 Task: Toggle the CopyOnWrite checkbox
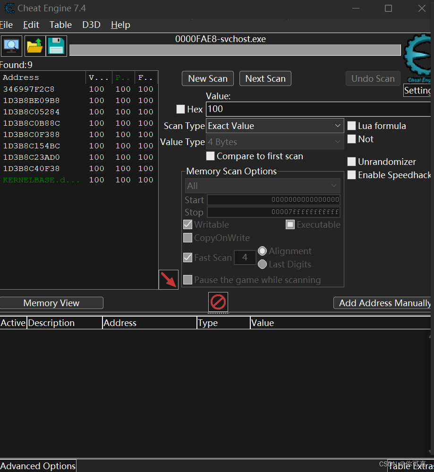tap(188, 238)
